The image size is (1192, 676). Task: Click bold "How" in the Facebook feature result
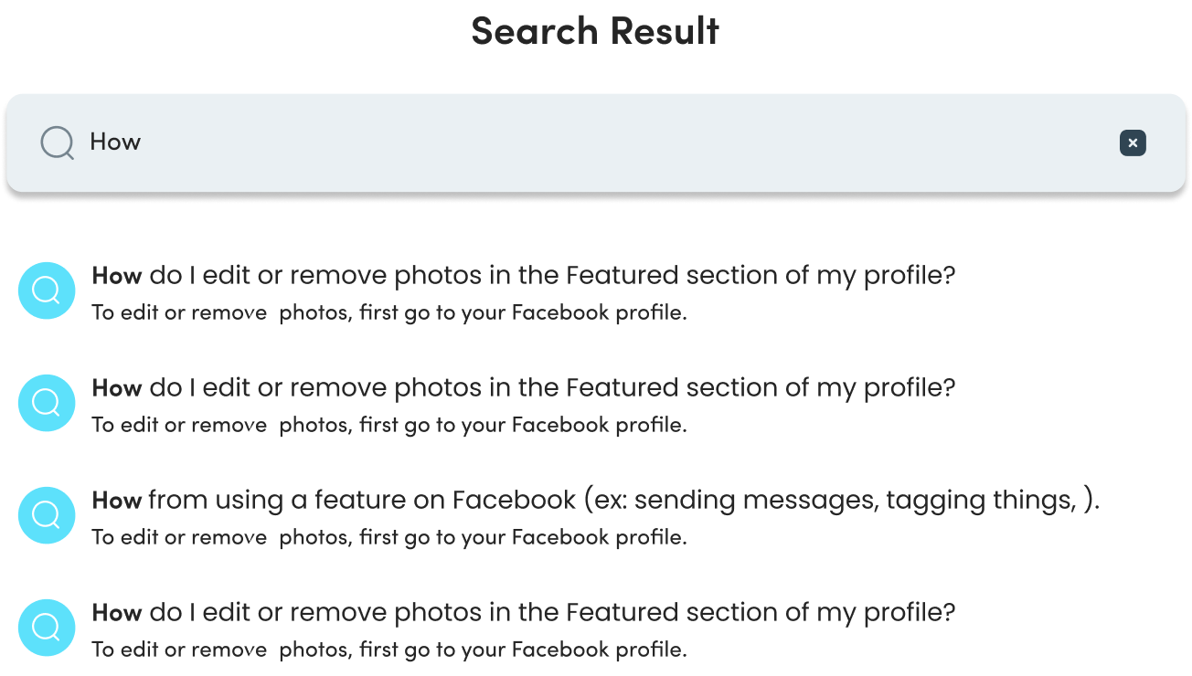pyautogui.click(x=117, y=501)
